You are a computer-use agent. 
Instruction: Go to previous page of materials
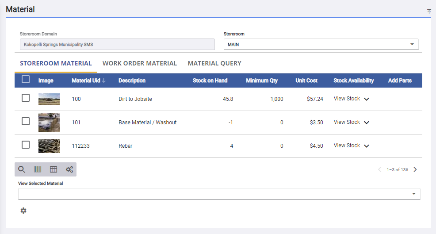pos(379,169)
